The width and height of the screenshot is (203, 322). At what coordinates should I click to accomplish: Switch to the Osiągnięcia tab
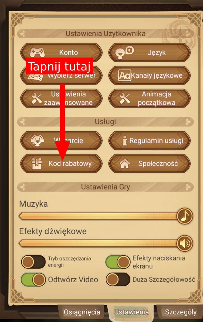click(x=82, y=312)
